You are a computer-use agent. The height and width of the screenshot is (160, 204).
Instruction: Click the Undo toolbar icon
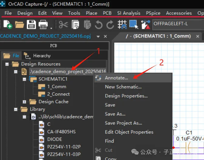[98, 24]
